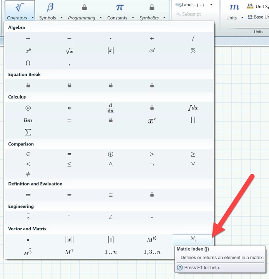Insert the factorial x! operator
The height and width of the screenshot is (279, 269).
coord(152,51)
